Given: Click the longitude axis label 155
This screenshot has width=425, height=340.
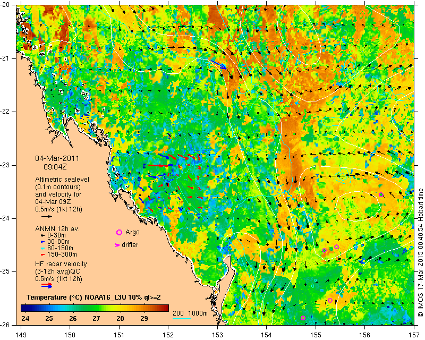Looking at the screenshot, I should tap(316, 335).
